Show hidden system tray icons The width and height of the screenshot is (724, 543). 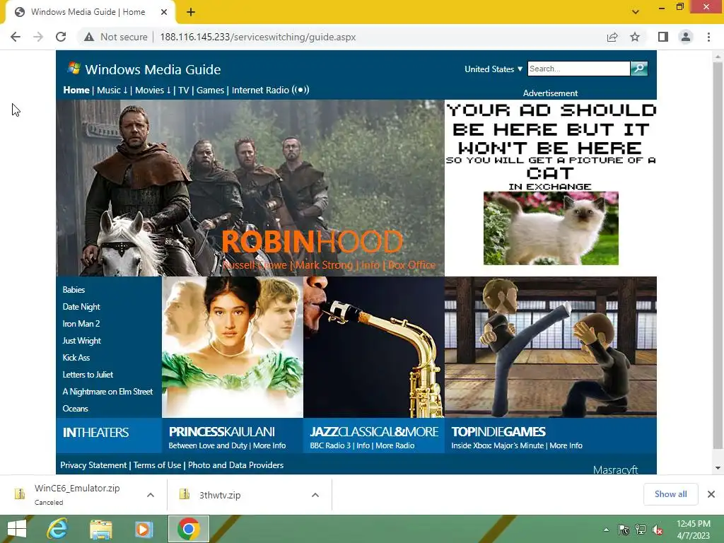[x=606, y=530]
